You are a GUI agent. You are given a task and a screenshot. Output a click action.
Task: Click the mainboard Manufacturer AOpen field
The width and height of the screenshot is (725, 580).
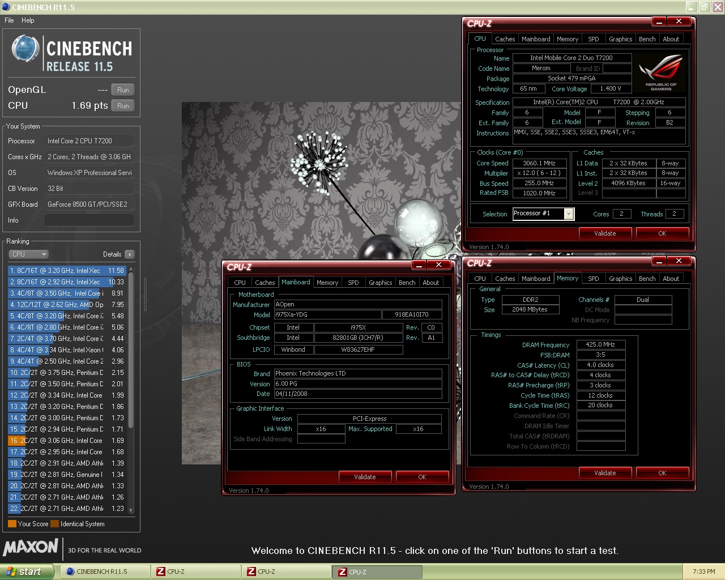point(358,305)
